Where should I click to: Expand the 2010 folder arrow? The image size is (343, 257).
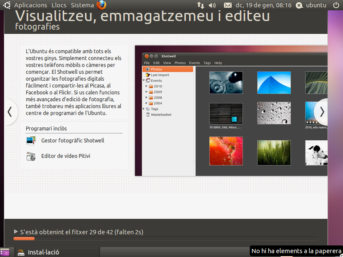click(x=147, y=86)
